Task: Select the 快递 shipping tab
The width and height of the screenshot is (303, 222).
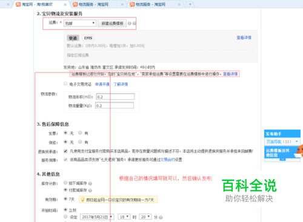Action: pos(73,38)
